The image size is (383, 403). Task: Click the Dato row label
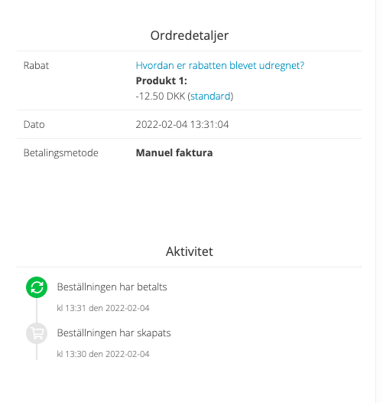(34, 124)
